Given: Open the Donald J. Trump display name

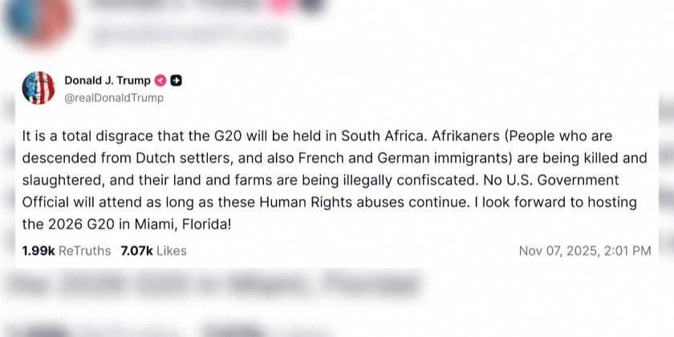Looking at the screenshot, I should 108,80.
